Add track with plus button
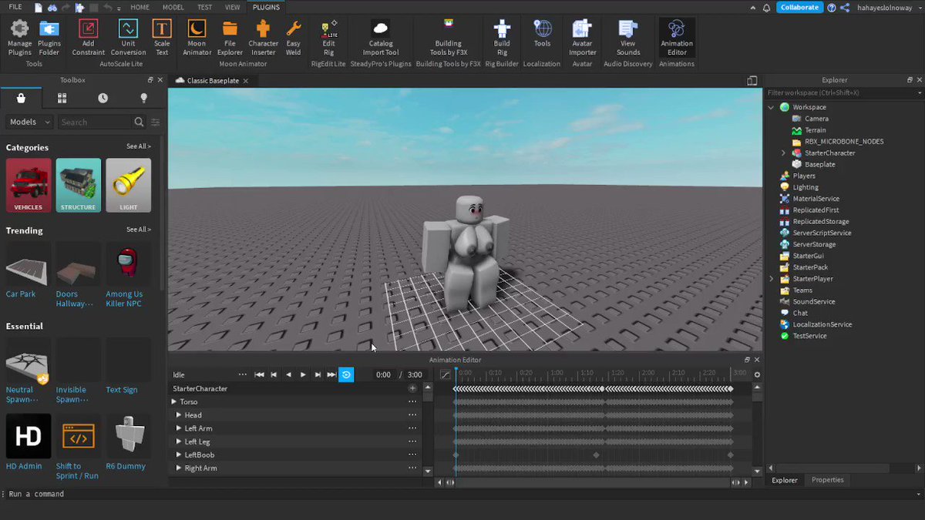 [412, 388]
